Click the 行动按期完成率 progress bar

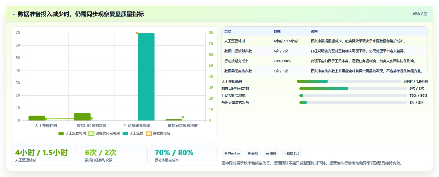tap(353, 96)
